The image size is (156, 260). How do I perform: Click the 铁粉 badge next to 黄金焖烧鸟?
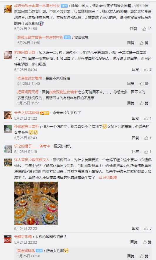tap(39, 251)
